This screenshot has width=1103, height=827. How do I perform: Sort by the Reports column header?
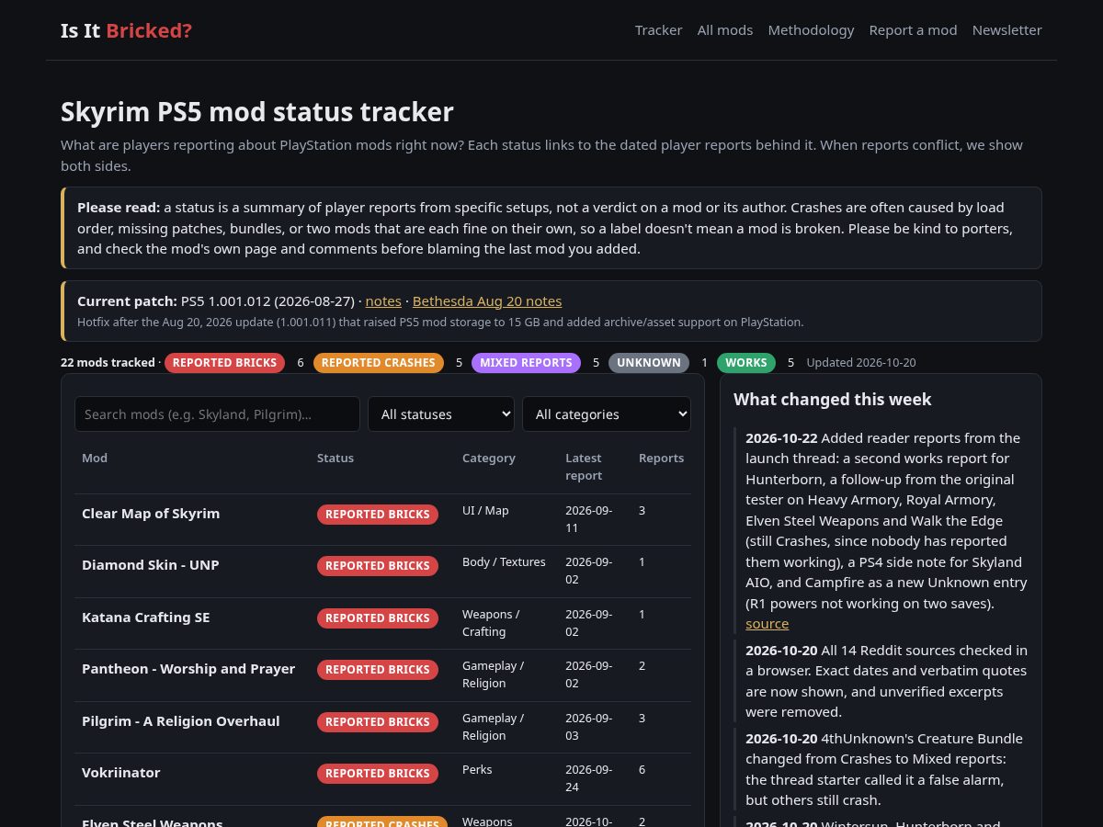(x=662, y=458)
